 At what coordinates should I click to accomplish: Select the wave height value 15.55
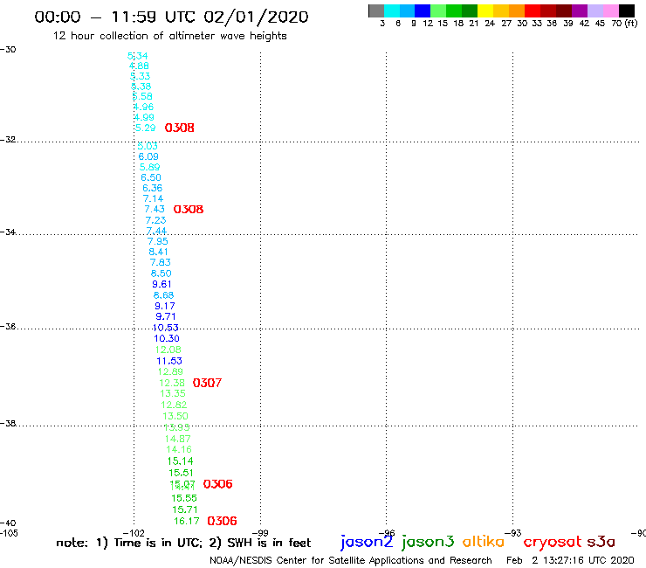click(x=184, y=498)
